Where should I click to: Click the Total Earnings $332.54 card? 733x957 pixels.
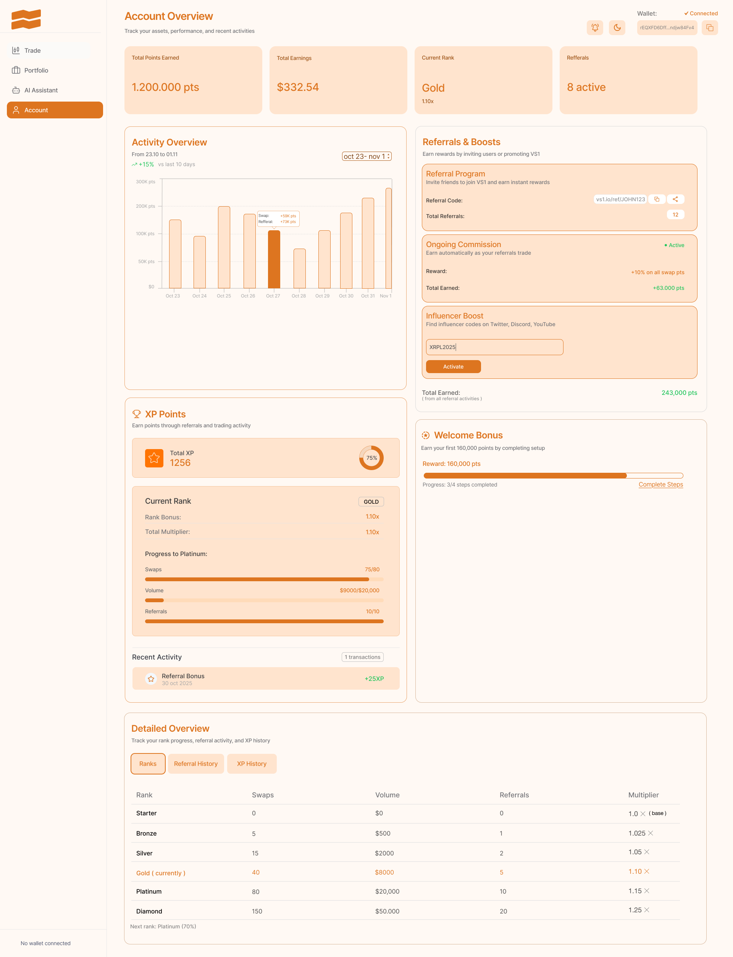338,80
